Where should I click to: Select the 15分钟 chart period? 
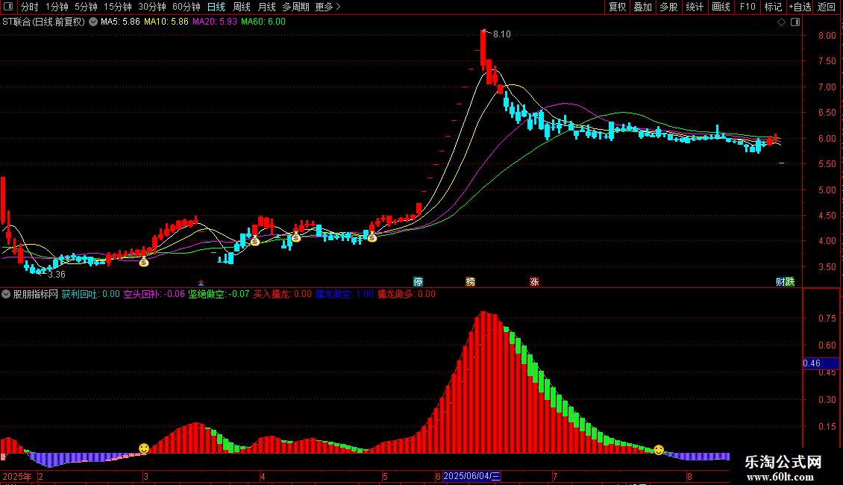pyautogui.click(x=118, y=7)
